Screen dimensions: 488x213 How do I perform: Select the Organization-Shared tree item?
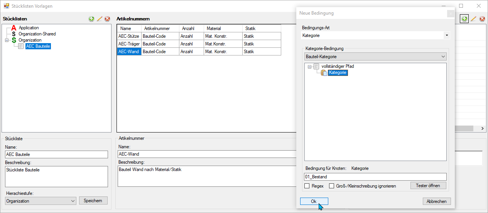click(x=37, y=34)
